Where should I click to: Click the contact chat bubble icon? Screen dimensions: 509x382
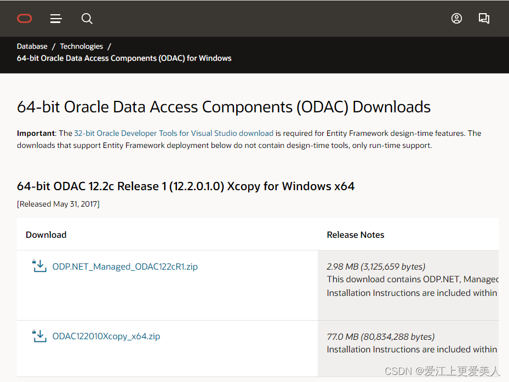(x=484, y=19)
